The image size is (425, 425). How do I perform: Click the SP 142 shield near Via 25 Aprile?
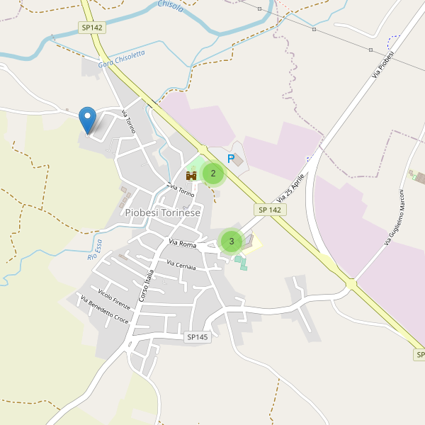(270, 210)
